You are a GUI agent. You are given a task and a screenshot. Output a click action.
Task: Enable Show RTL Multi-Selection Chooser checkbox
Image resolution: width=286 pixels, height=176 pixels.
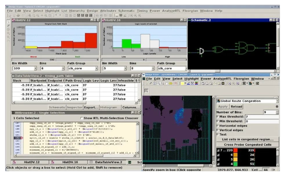tap(82, 118)
